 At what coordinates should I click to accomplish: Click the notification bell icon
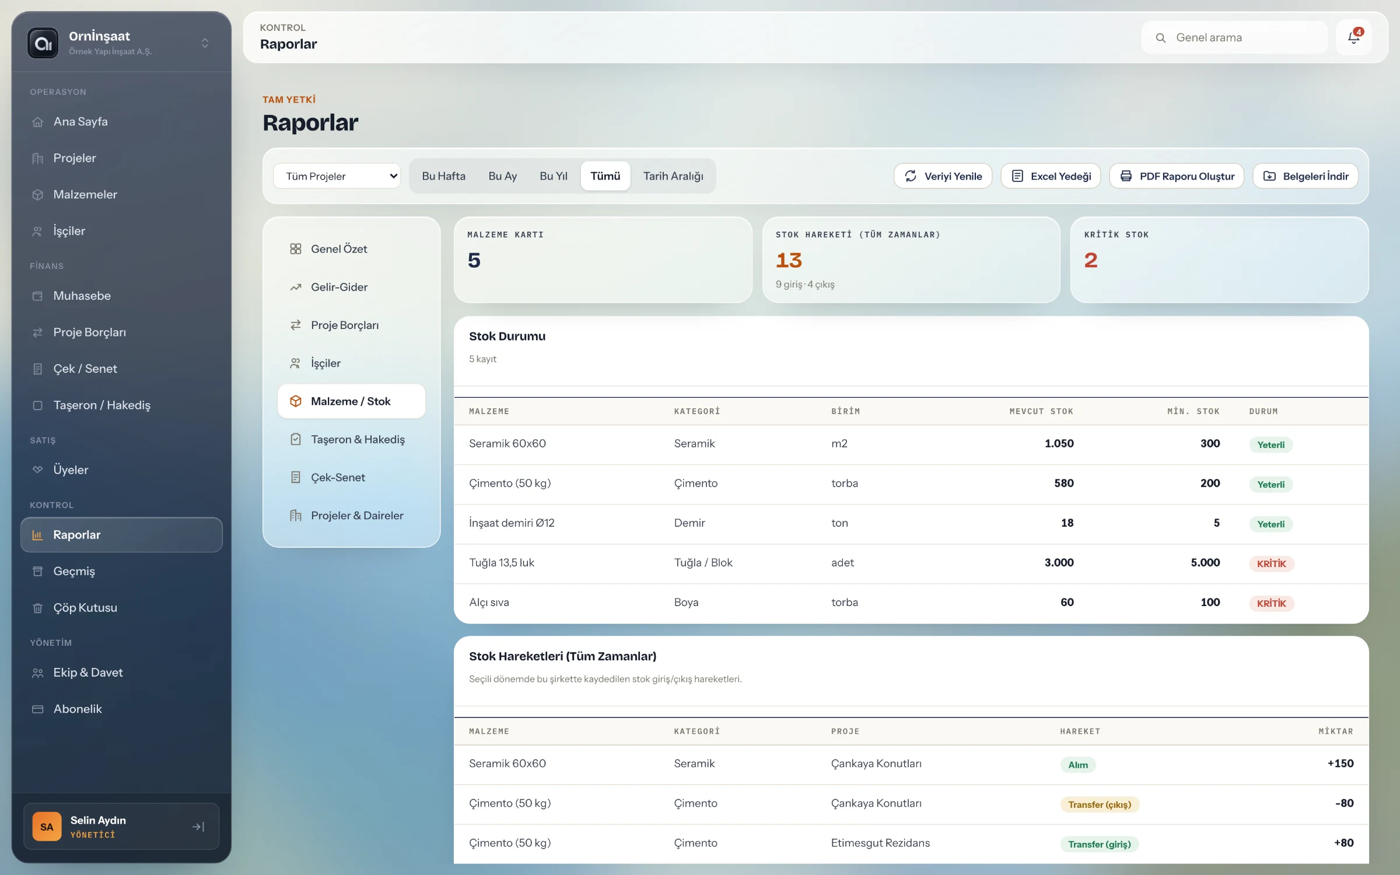coord(1353,38)
